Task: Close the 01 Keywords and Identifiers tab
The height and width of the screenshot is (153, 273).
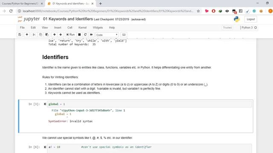Action: [x=93, y=3]
